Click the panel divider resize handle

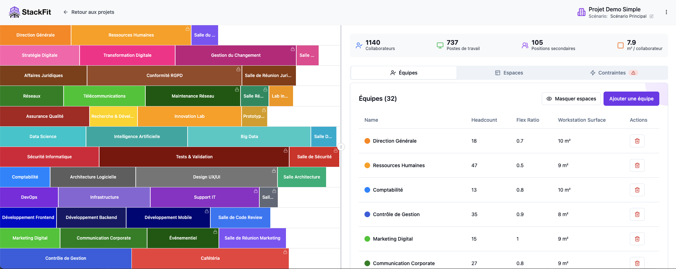pyautogui.click(x=341, y=147)
